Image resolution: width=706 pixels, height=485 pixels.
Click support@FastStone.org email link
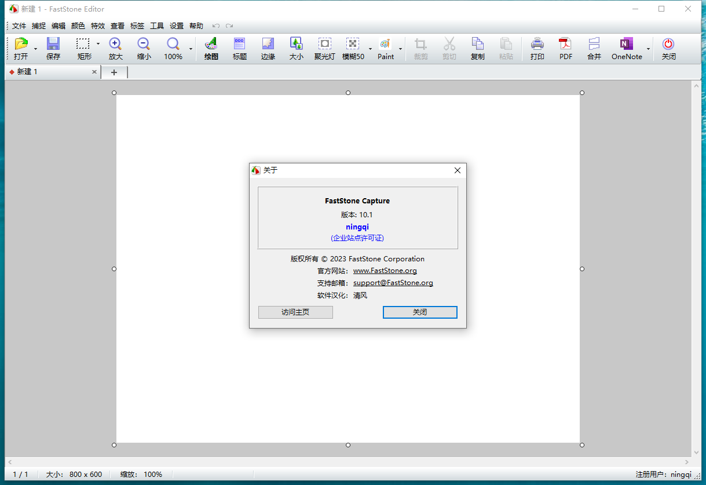393,283
